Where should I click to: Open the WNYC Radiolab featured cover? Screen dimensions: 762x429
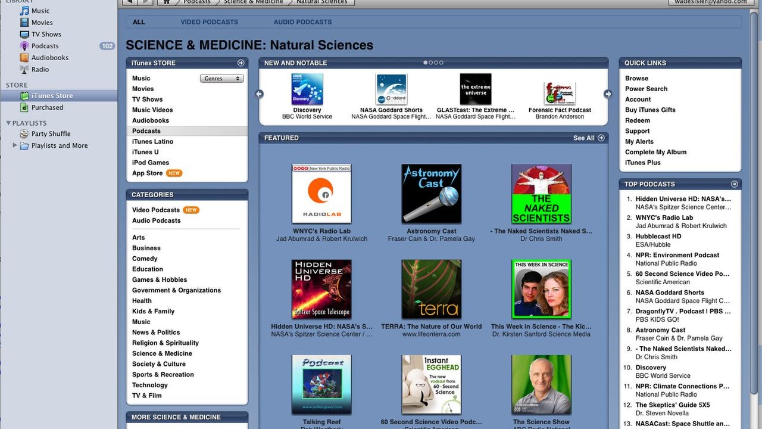pyautogui.click(x=321, y=194)
